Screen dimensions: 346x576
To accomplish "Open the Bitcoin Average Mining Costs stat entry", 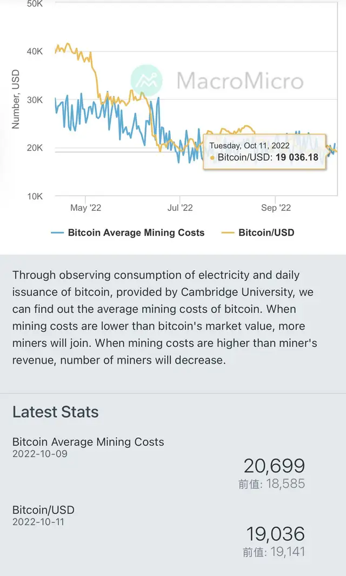I will (88, 442).
